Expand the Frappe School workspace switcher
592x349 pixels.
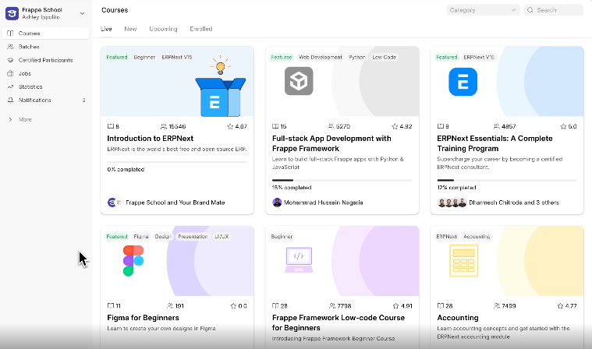[82, 12]
